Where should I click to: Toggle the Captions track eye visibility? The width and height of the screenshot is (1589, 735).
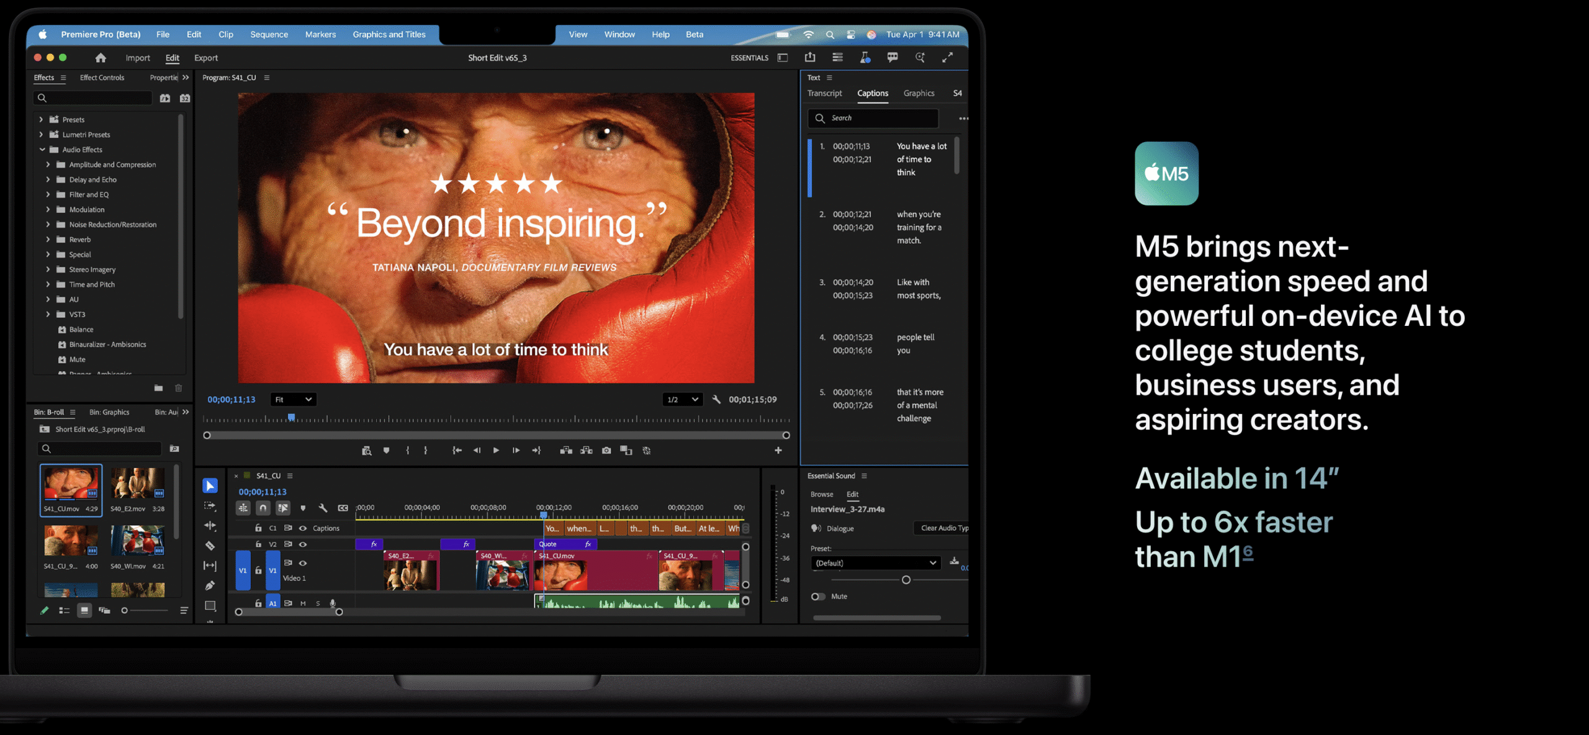[x=303, y=528]
